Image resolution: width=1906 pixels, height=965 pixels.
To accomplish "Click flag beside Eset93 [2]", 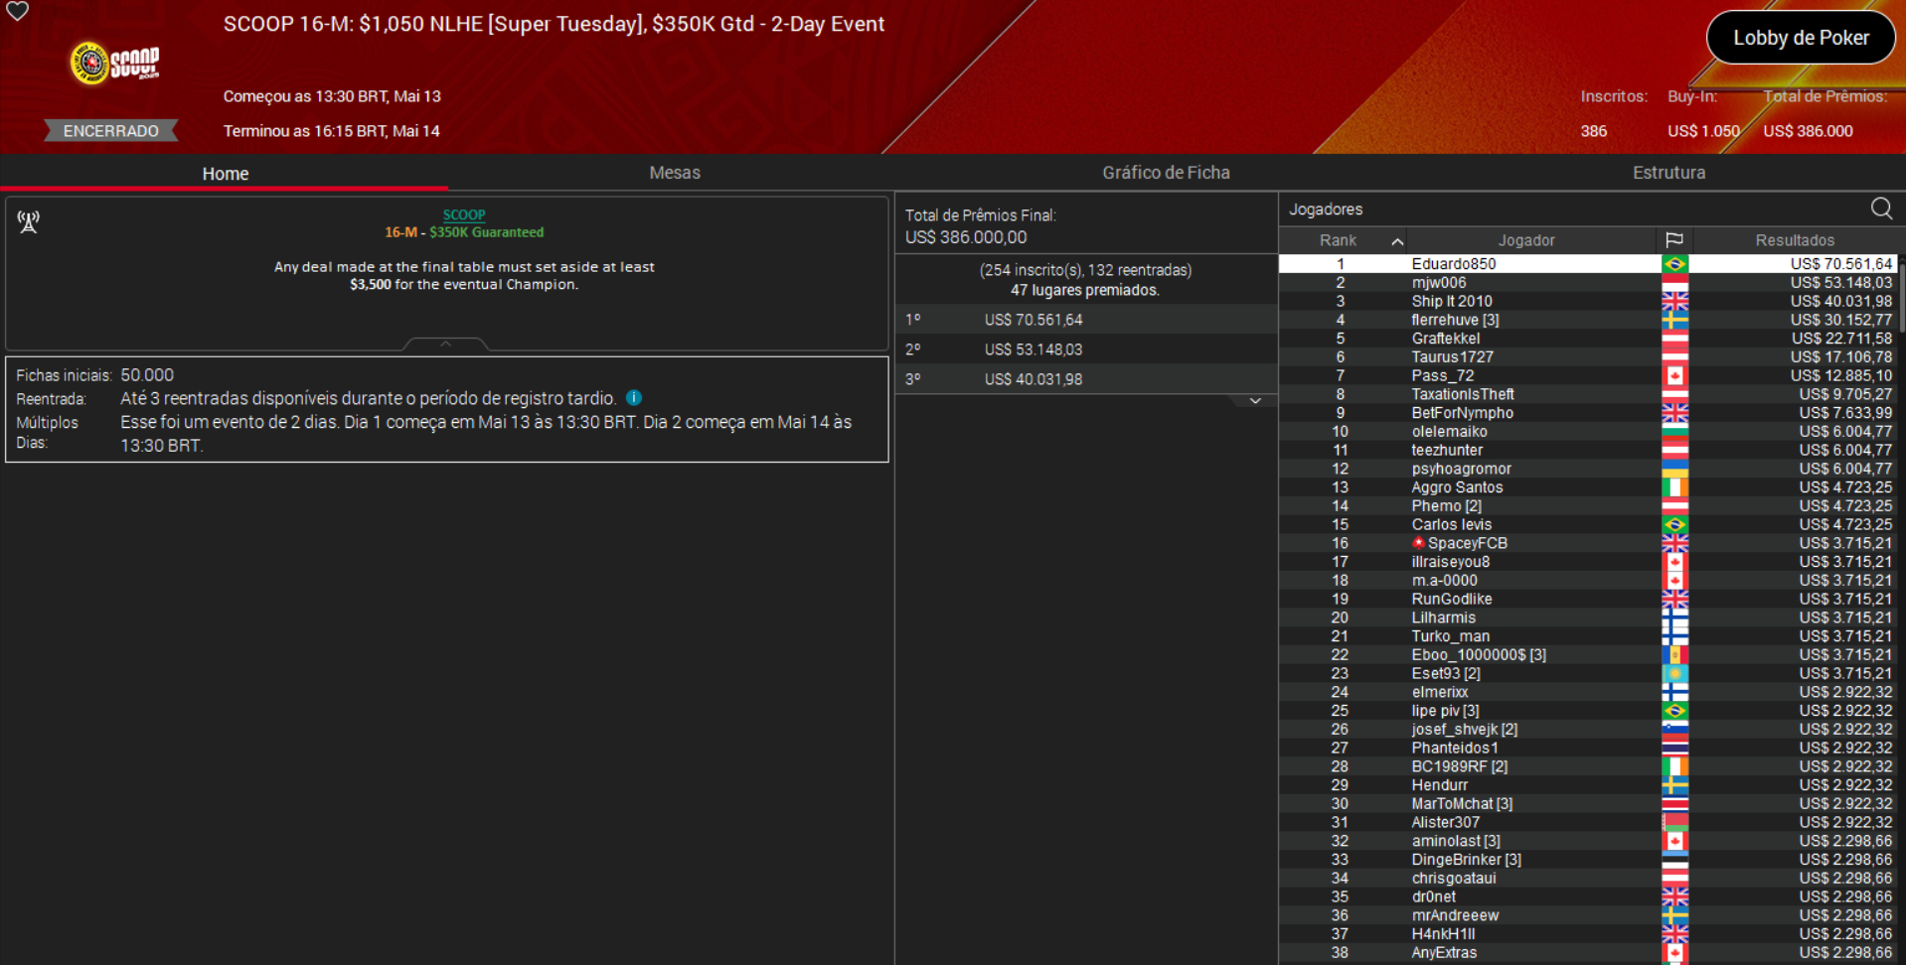I will 1674,674.
